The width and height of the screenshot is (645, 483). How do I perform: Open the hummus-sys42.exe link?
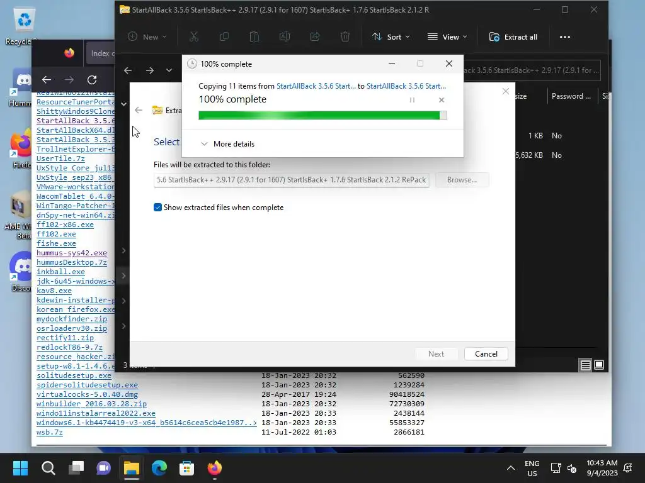click(72, 253)
